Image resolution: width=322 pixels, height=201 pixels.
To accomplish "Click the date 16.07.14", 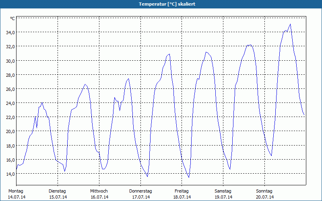I will 99,197.
